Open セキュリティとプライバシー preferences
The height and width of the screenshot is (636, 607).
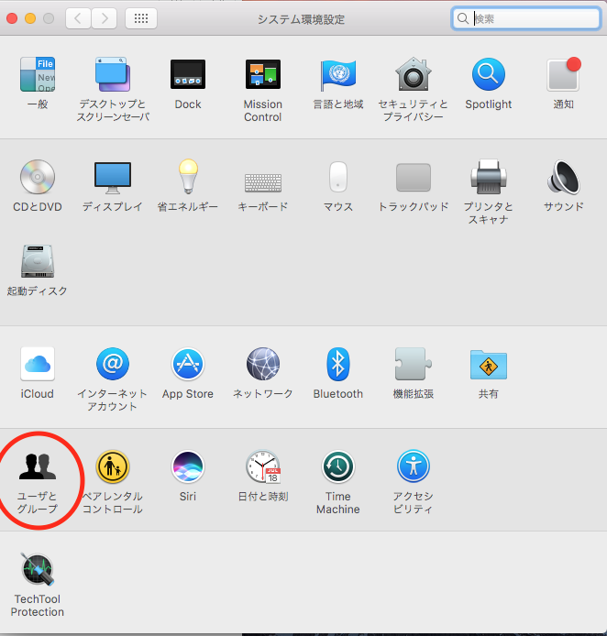(x=413, y=74)
